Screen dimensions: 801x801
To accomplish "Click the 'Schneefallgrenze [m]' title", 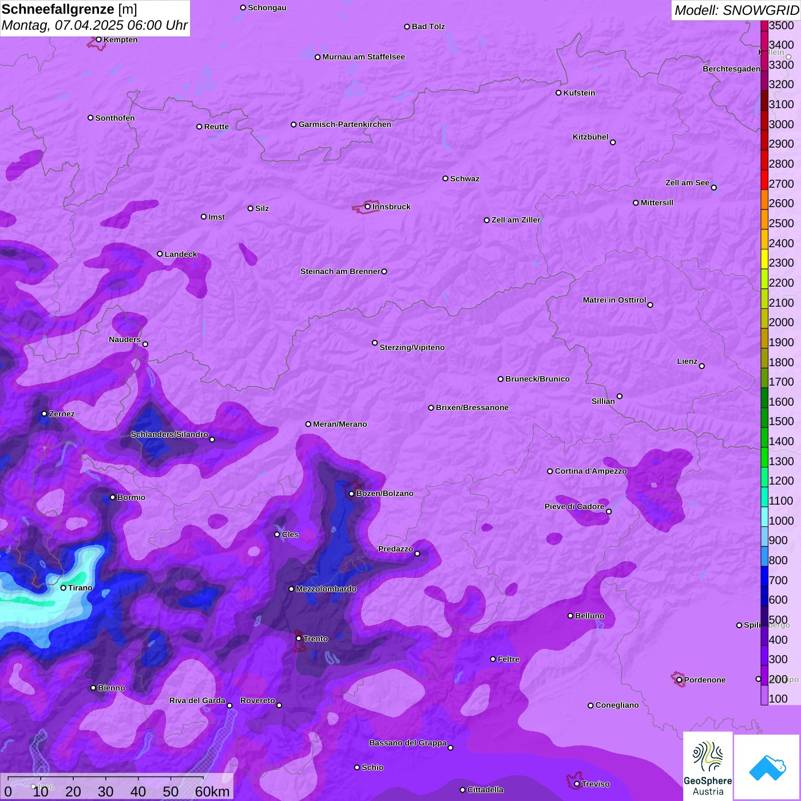I will point(69,10).
